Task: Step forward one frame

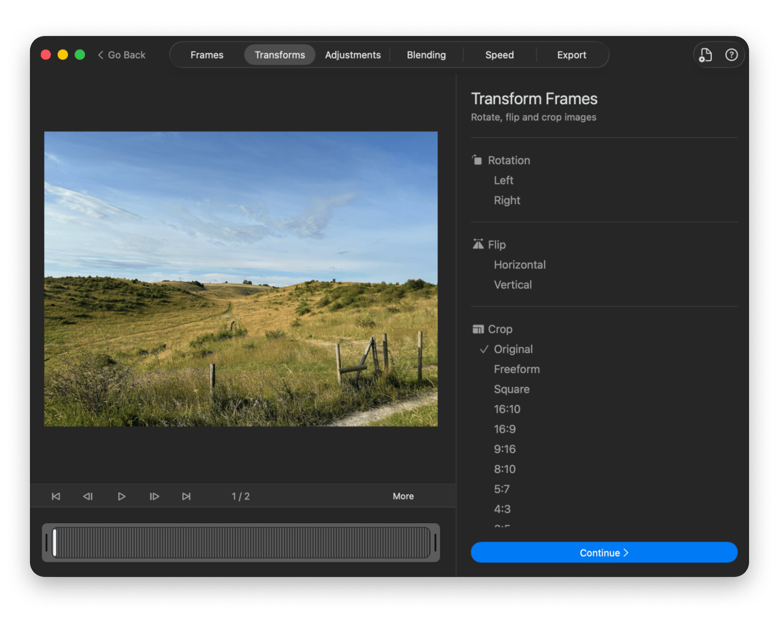Action: pyautogui.click(x=154, y=496)
